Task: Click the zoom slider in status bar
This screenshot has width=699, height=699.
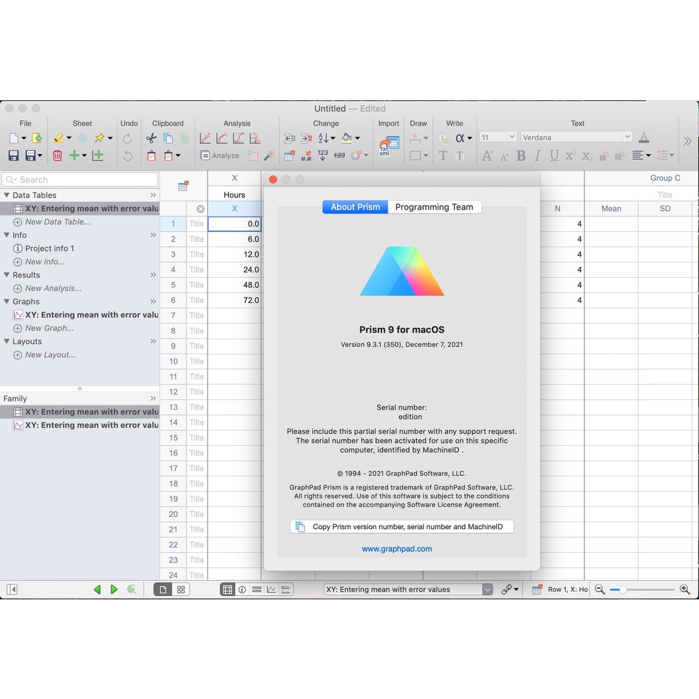Action: pyautogui.click(x=642, y=590)
